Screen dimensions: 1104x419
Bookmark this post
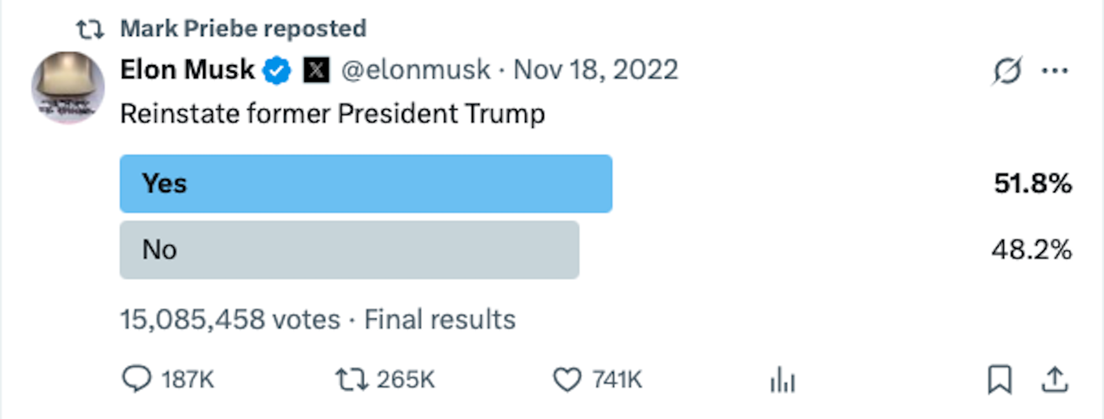(999, 379)
